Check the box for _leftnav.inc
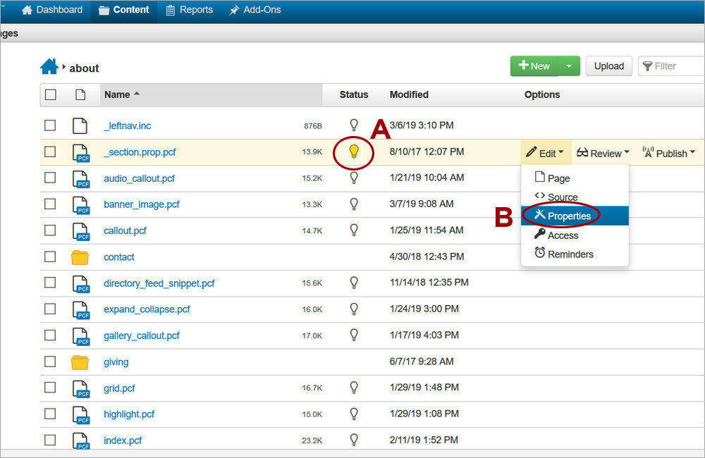Screen dimensions: 705x458 point(50,125)
